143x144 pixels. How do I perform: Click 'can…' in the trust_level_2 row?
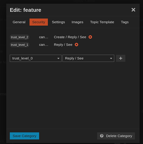(x=43, y=37)
